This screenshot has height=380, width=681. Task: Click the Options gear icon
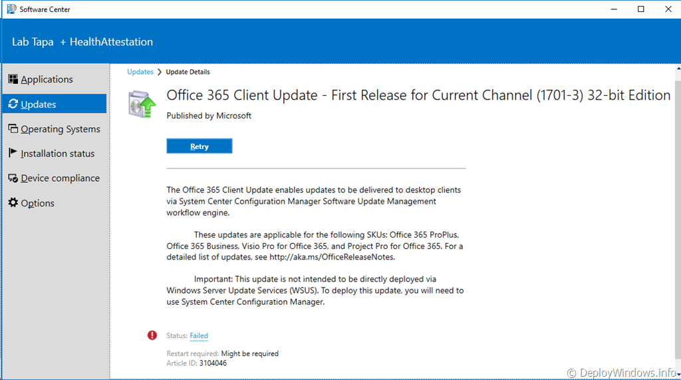click(x=13, y=203)
